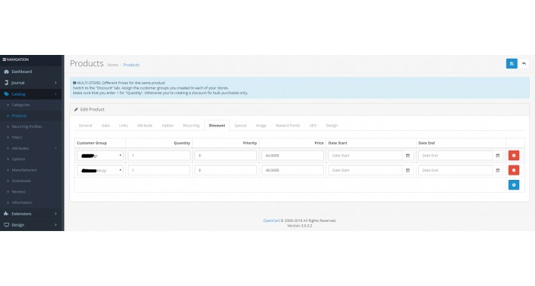
Task: Click the Products breadcrumb link
Action: point(131,65)
